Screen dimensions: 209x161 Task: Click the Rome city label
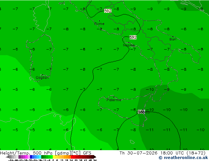tap(99, 24)
